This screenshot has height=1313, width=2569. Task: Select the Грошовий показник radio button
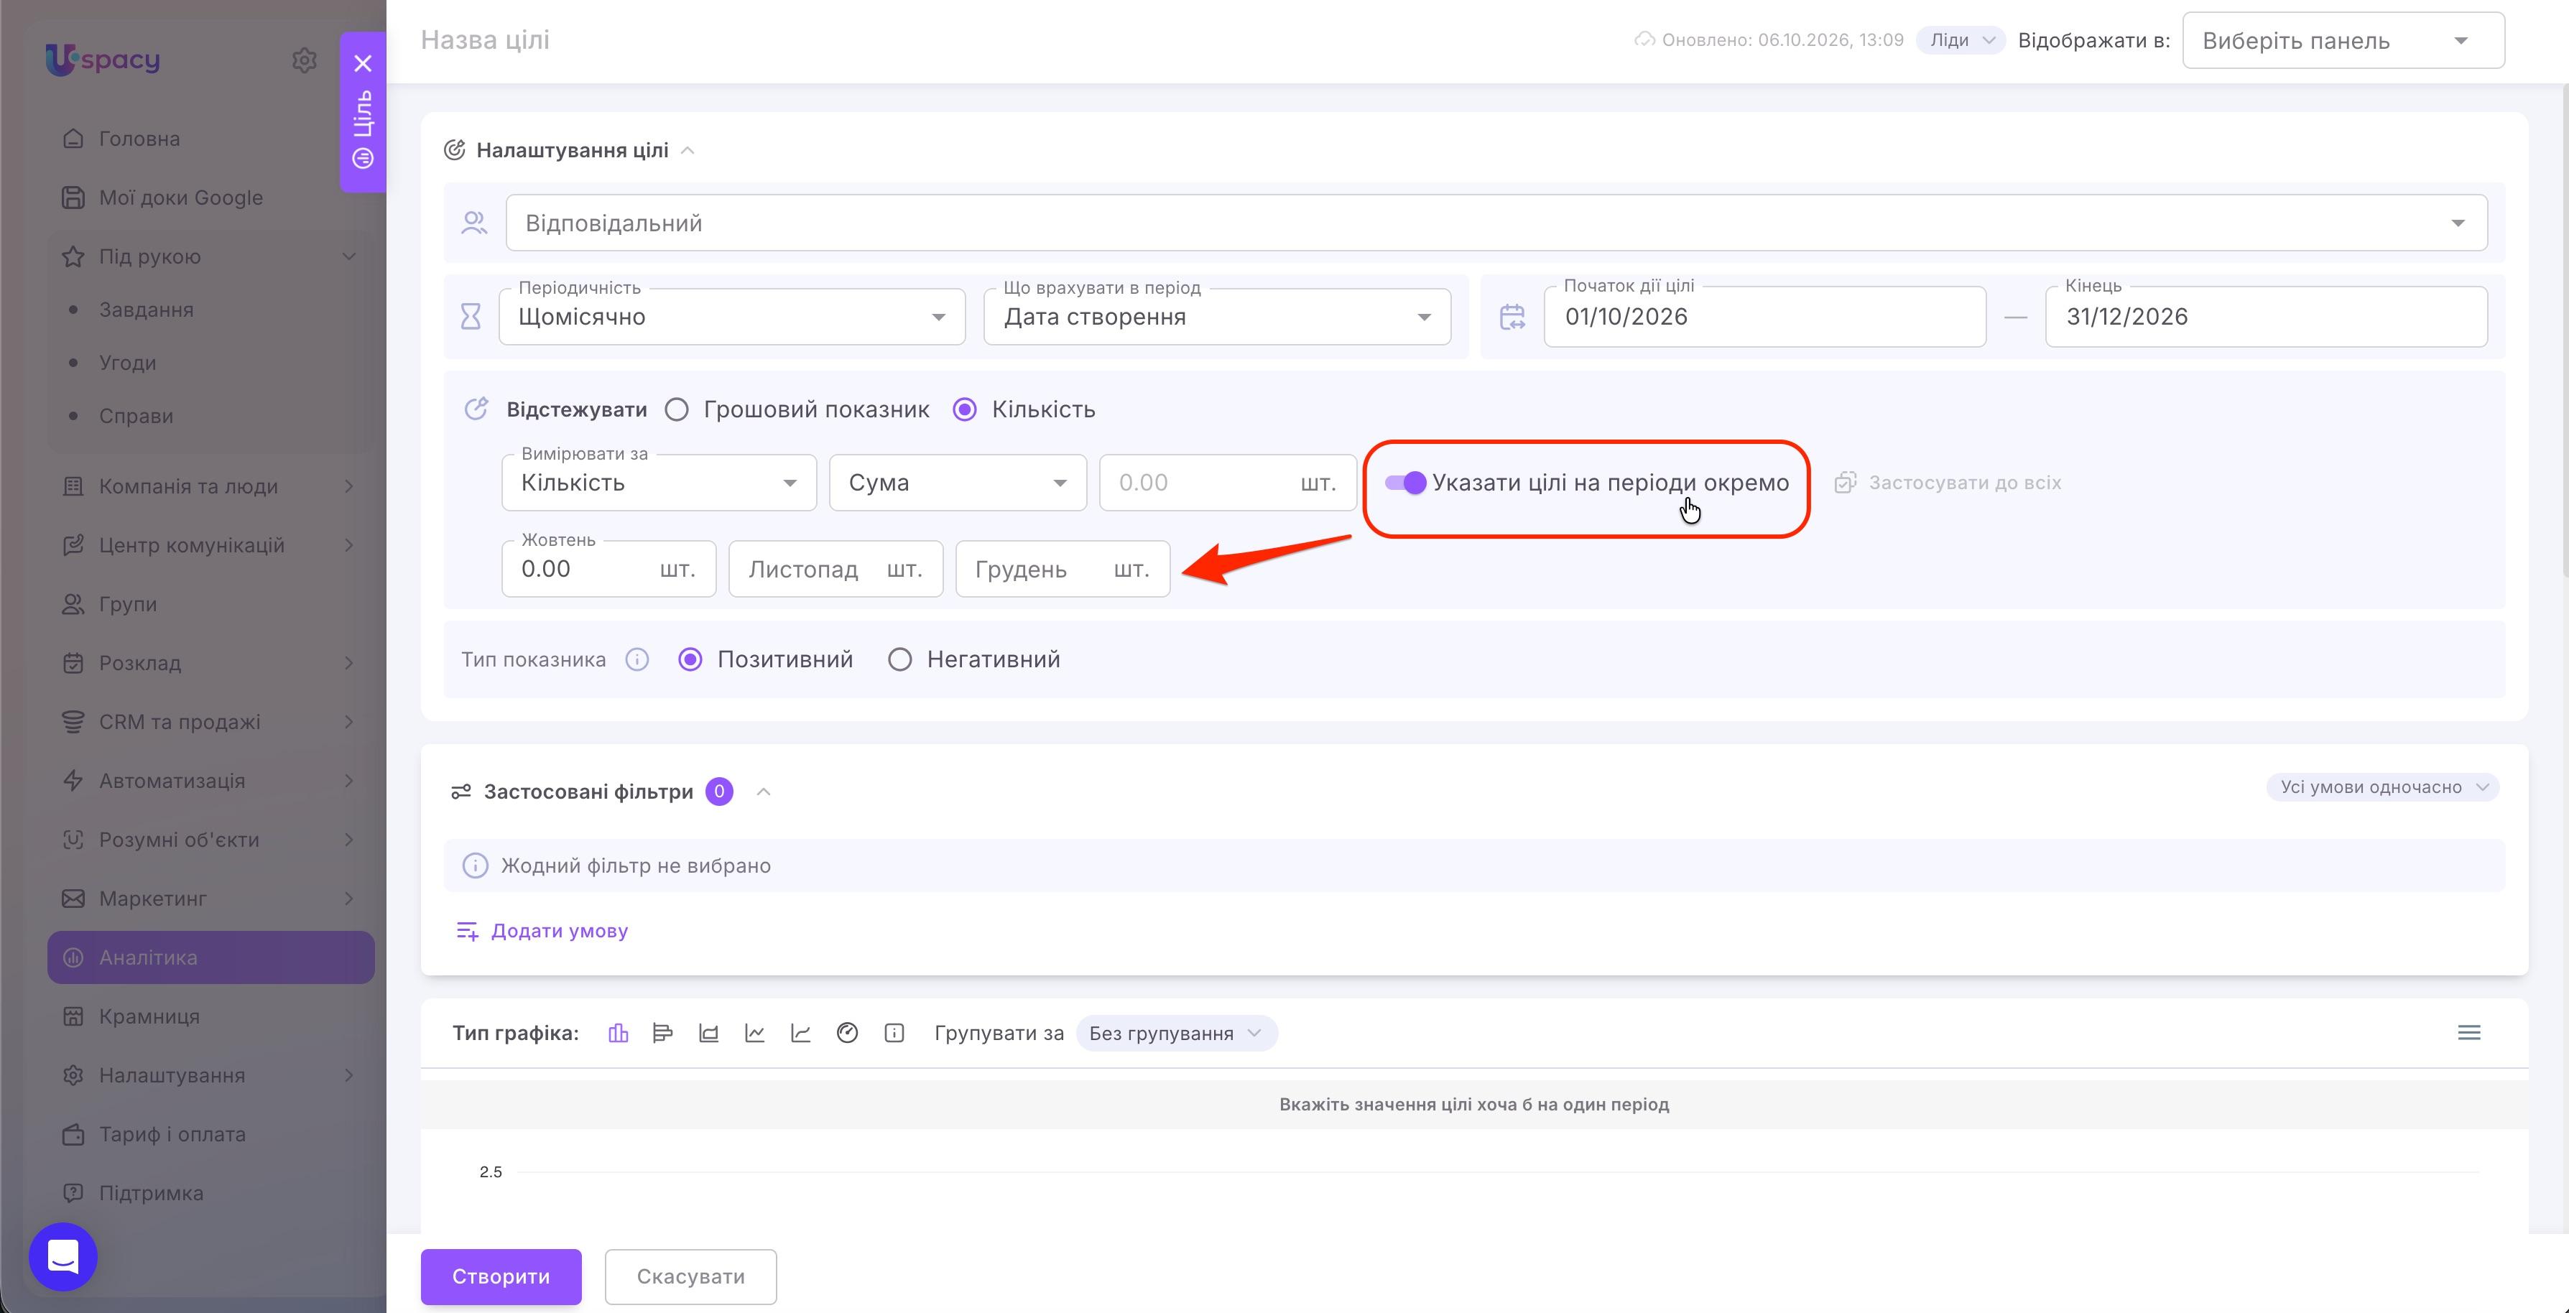click(677, 409)
